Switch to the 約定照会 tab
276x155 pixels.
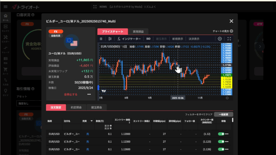pos(76,107)
